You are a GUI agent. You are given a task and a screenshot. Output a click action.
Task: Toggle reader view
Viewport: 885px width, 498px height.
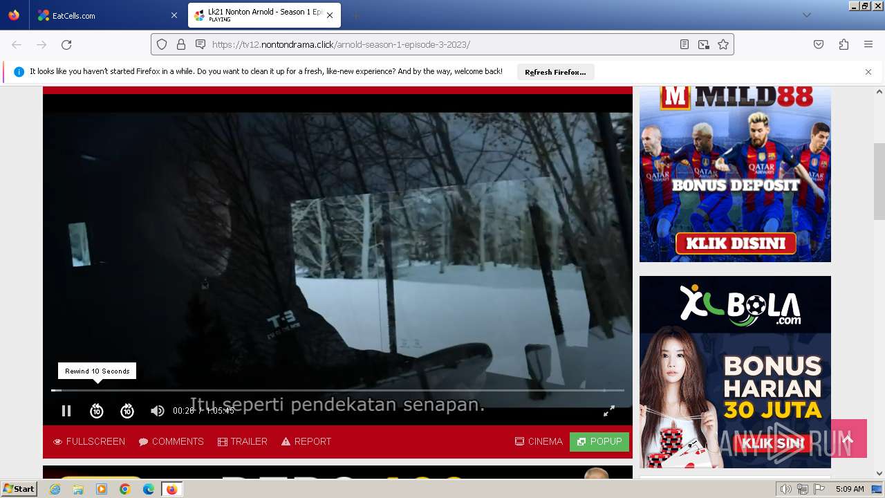coord(684,44)
